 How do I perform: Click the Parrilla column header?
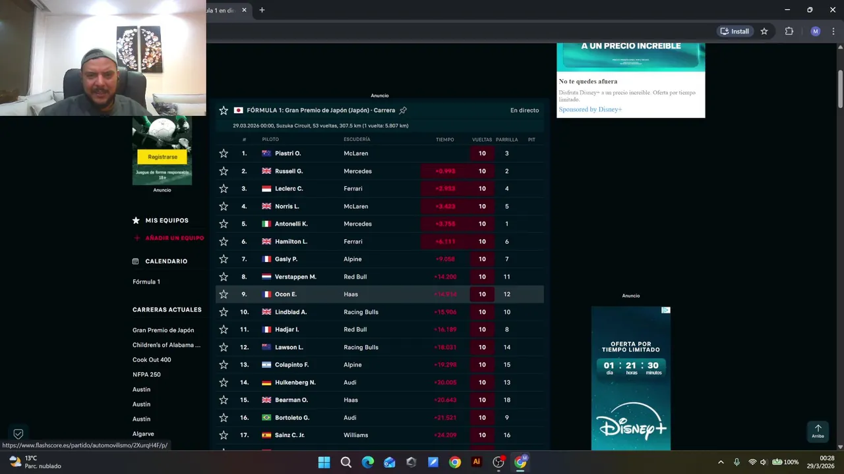click(506, 140)
